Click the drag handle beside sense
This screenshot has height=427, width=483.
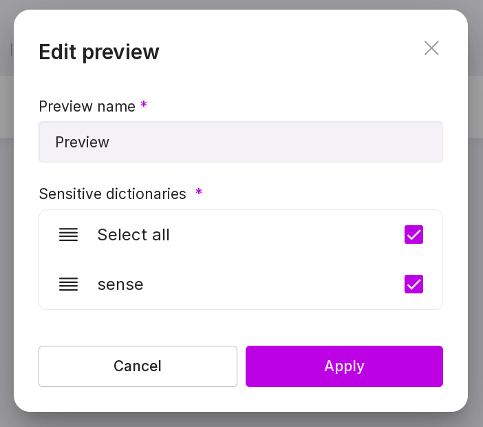pyautogui.click(x=68, y=284)
